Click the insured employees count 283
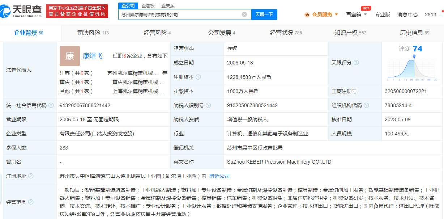The image size is (444, 219). (x=64, y=148)
